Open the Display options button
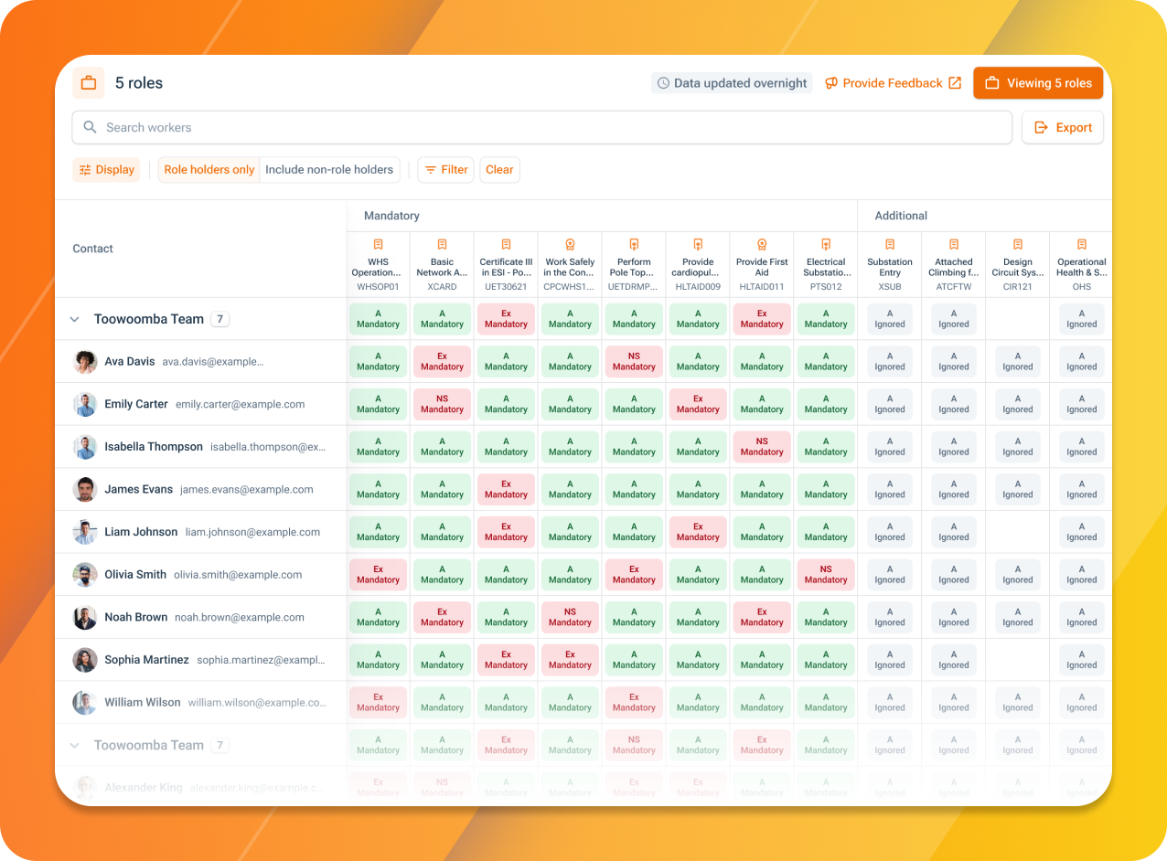 [107, 170]
